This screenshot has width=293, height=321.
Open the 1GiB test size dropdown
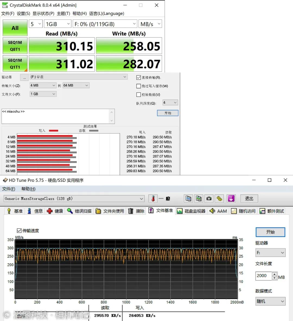(58, 24)
